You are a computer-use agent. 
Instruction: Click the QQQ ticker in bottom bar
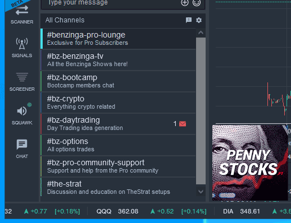coord(104,211)
